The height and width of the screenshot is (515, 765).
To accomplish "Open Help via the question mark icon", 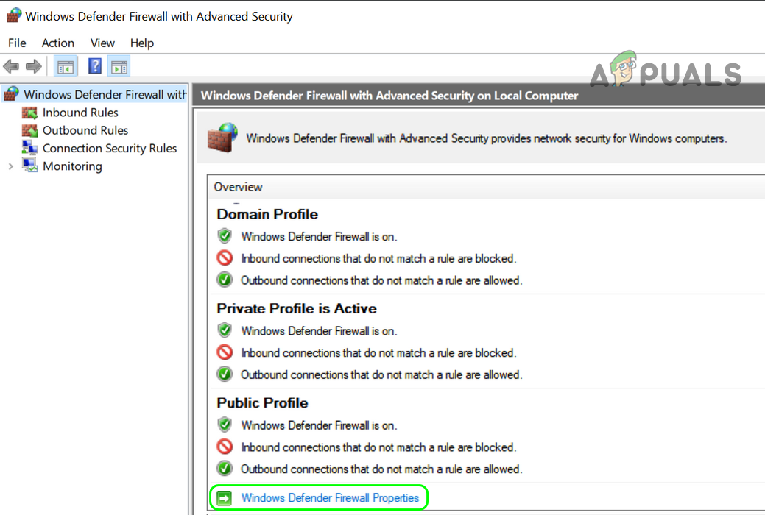I will coord(95,67).
